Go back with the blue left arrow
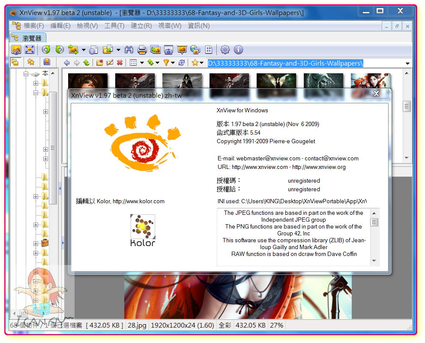This screenshot has width=425, height=343. (67, 63)
